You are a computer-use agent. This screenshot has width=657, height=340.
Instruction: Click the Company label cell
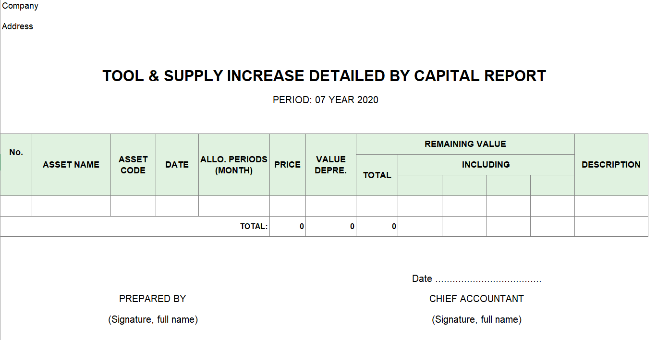[x=20, y=6]
